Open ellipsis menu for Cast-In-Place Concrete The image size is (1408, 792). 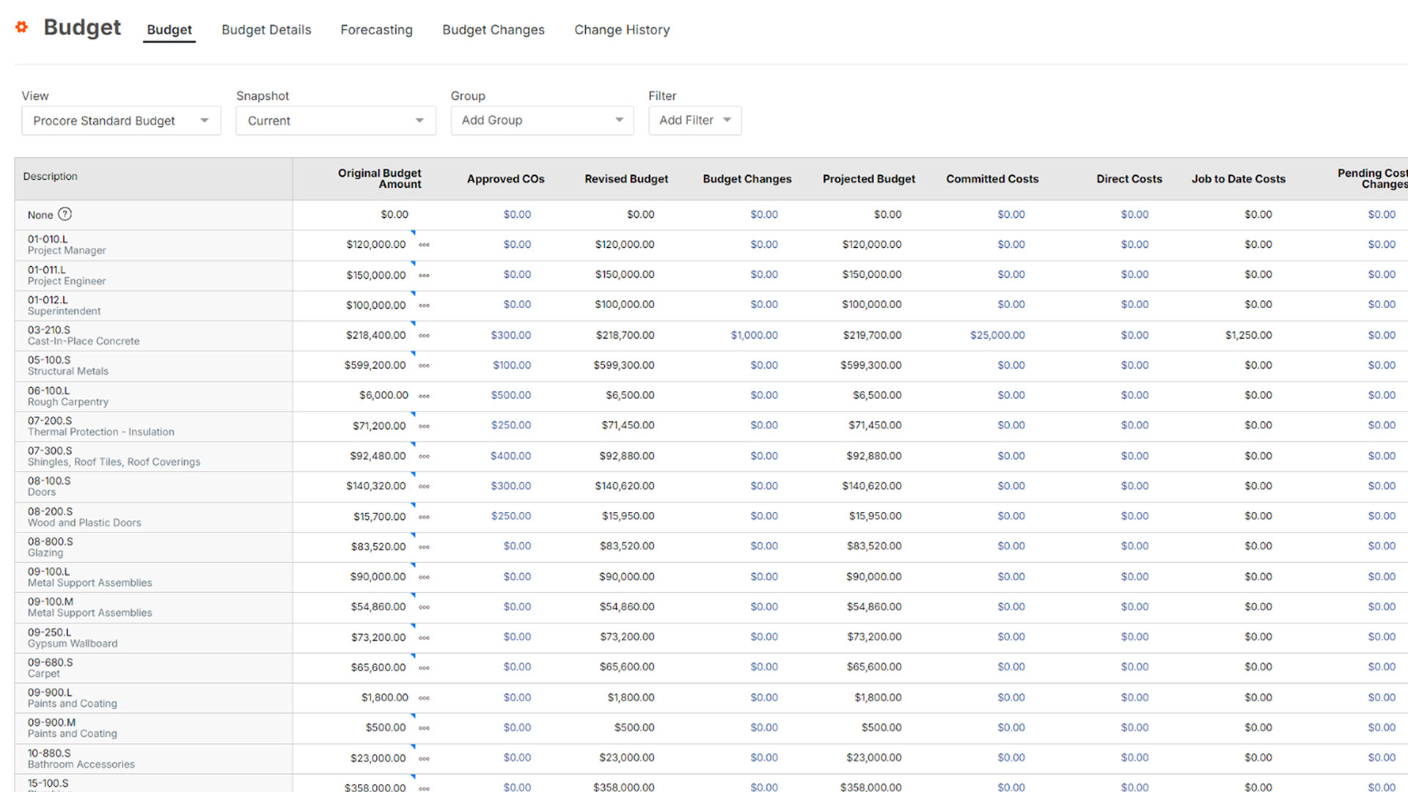424,335
